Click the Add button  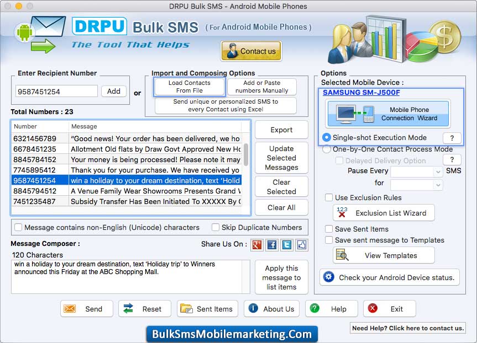point(113,91)
